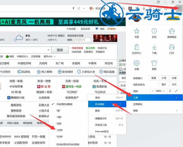
Task: Click 反馈建议 menu item
Action: pos(154,104)
